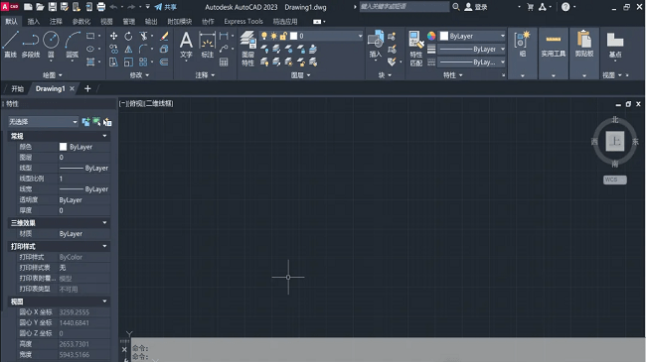
Task: Toggle layer lock padlock icon
Action: coord(283,36)
